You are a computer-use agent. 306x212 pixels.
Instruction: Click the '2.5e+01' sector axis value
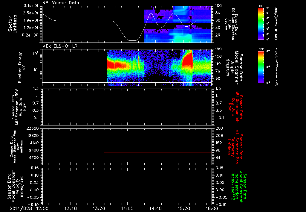[x=31, y=13]
